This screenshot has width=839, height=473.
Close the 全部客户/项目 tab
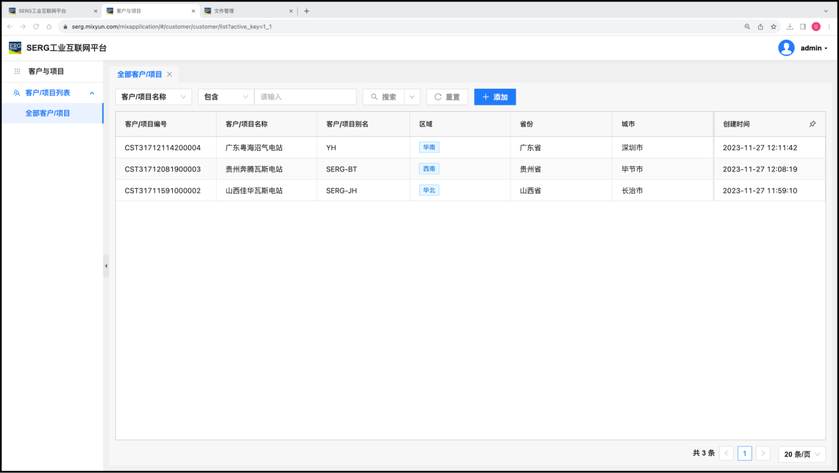tap(170, 74)
